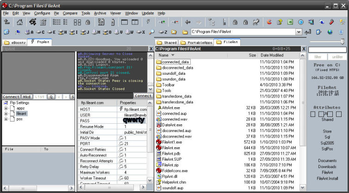Viewport: 349px width, 193px height.
Task: Open the Archive menu
Action: point(100,13)
